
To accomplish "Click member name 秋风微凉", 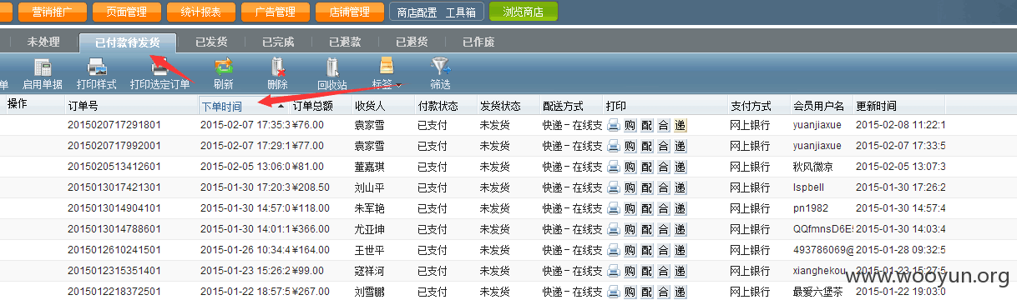I will point(813,167).
